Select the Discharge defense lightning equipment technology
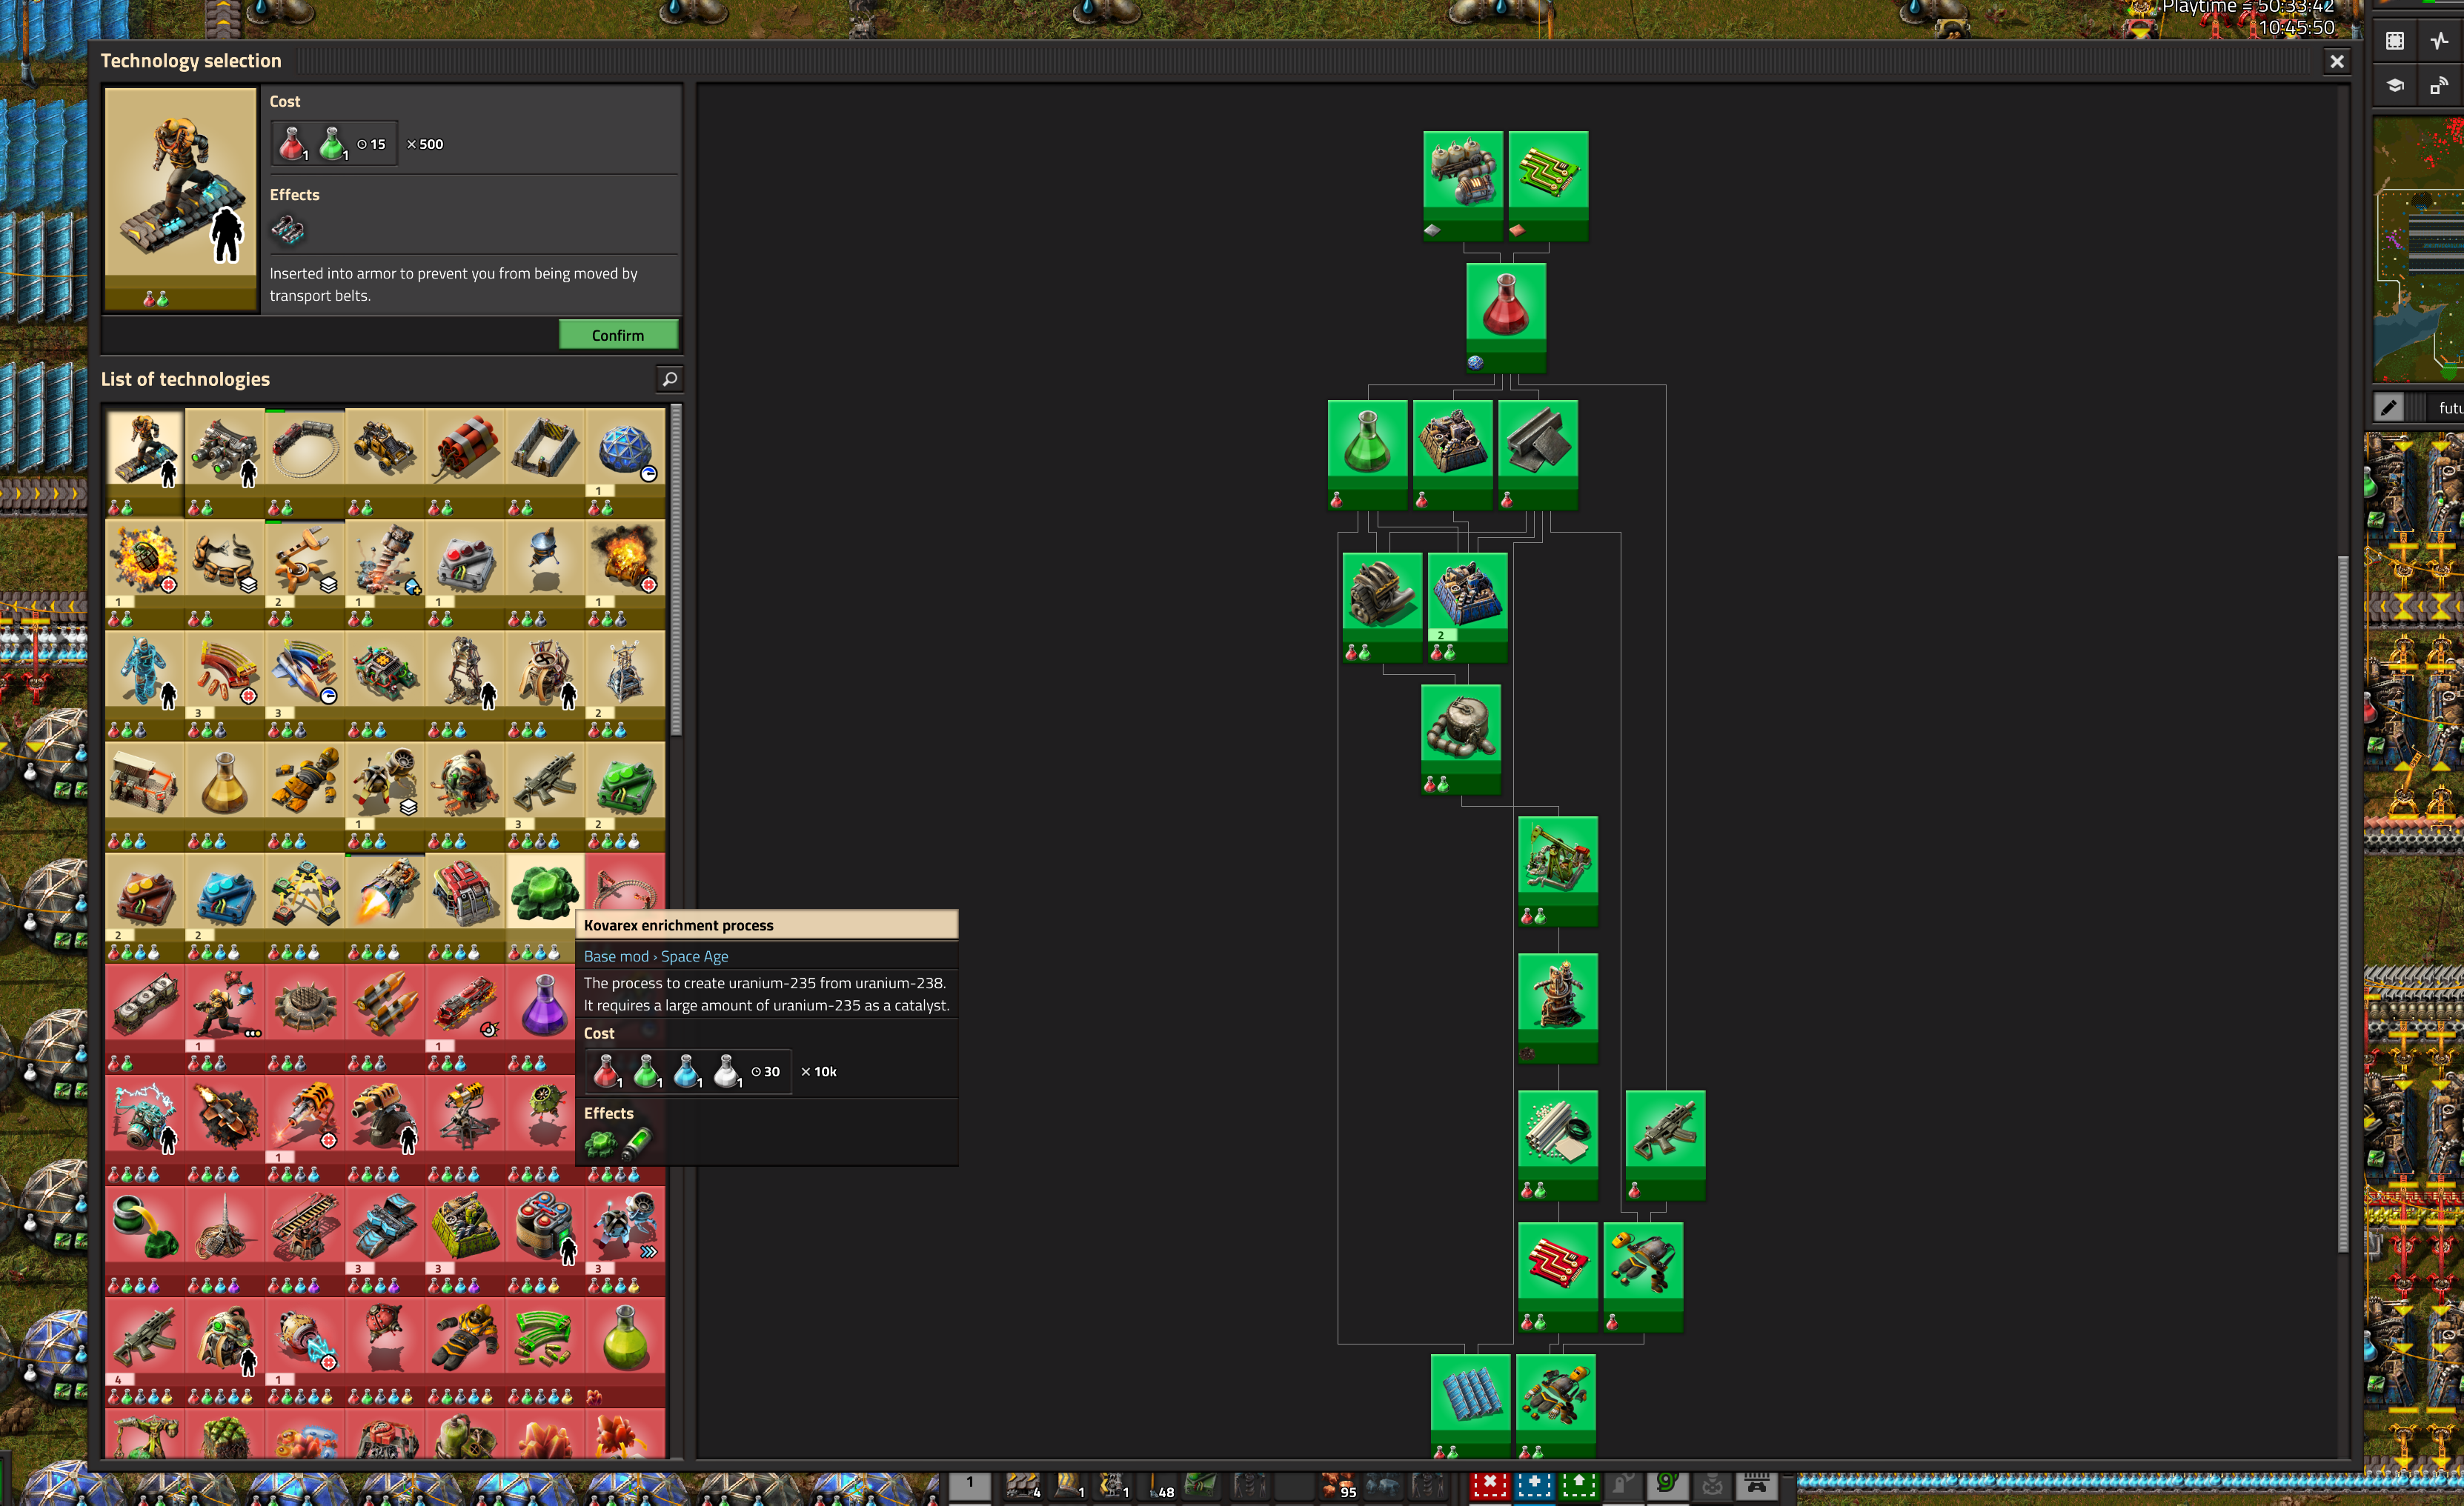 (x=145, y=1129)
